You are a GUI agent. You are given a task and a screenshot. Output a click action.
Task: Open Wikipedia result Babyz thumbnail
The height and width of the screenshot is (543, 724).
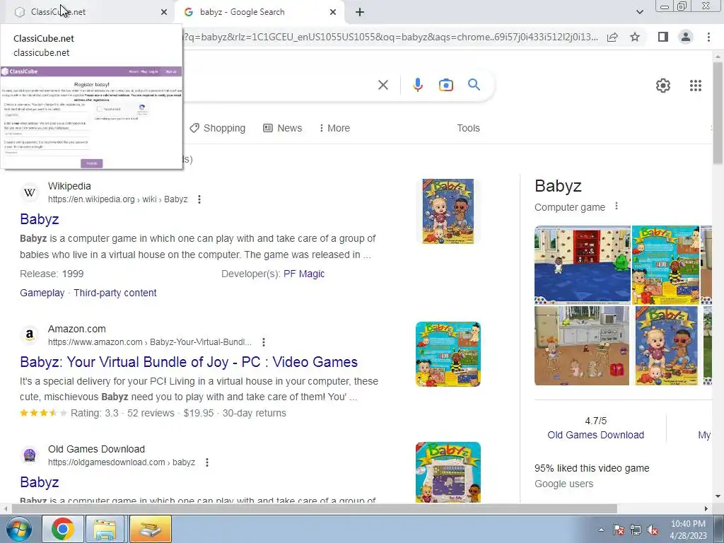(x=448, y=211)
